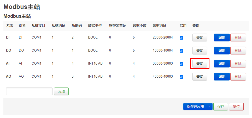Click the large Modbus主站 page title
Image resolution: width=252 pixels, height=118 pixels.
click(22, 7)
